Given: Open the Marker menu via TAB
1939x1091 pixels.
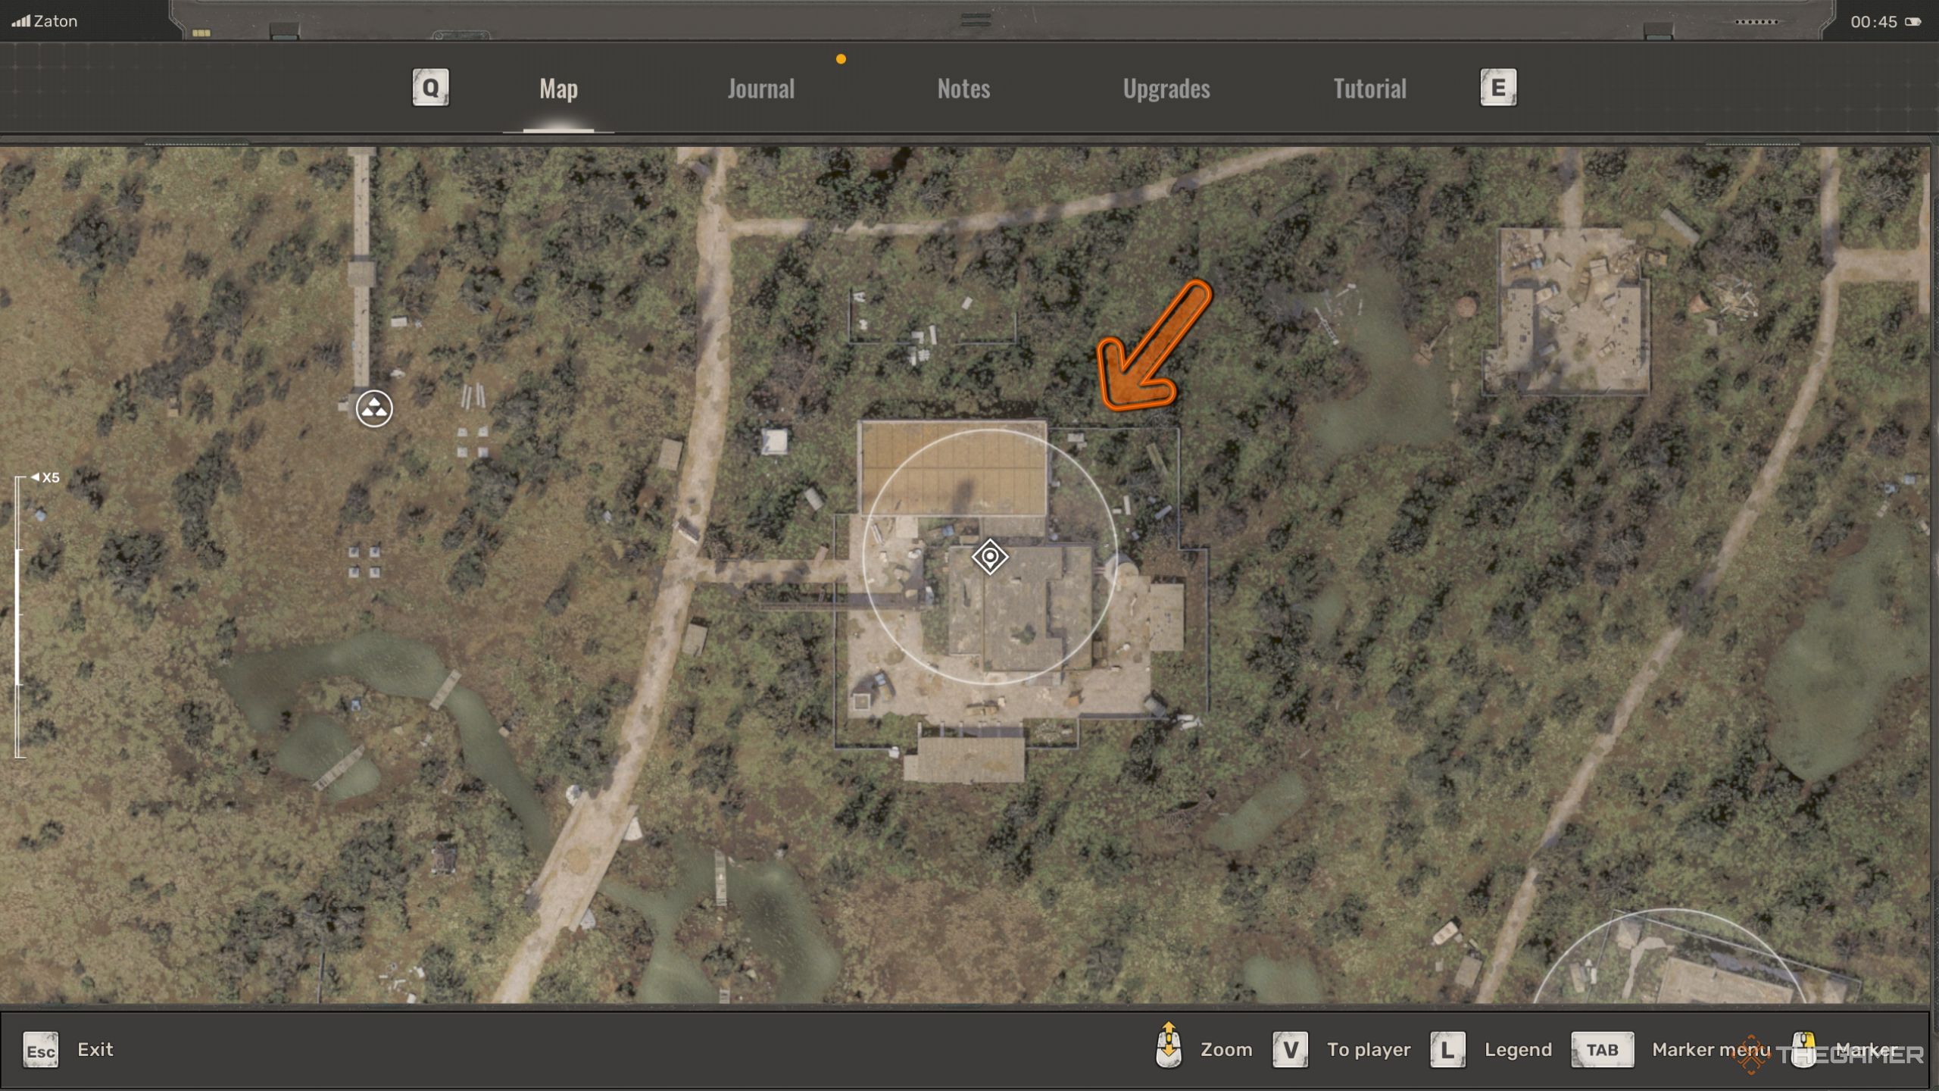Looking at the screenshot, I should coord(1602,1049).
